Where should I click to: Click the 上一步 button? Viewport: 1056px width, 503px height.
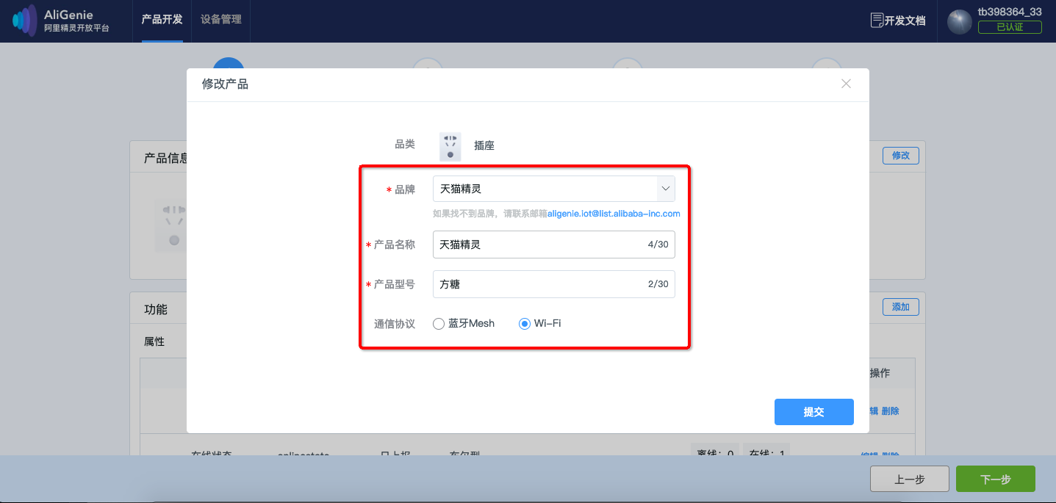(909, 480)
